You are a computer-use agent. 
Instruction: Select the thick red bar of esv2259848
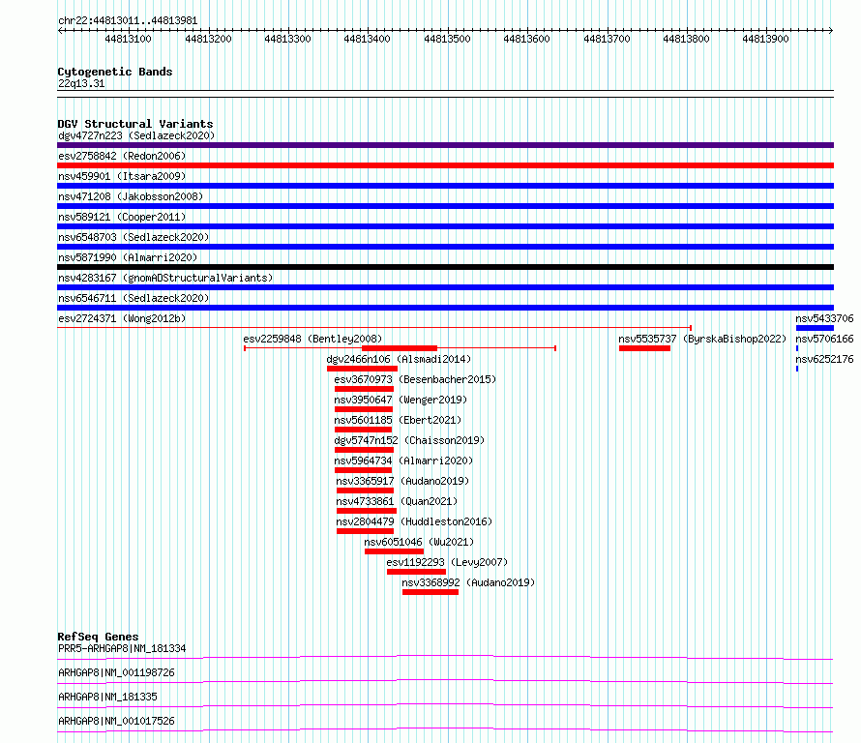[400, 348]
